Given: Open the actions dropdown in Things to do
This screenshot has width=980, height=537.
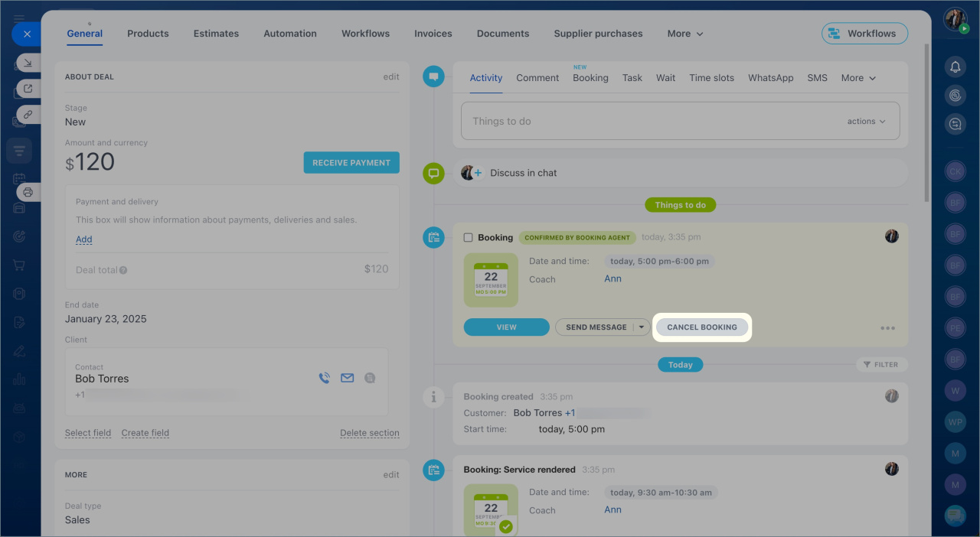Looking at the screenshot, I should point(866,122).
